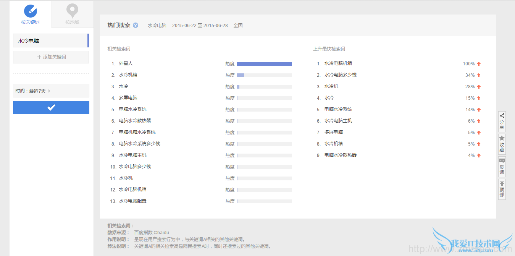Image resolution: width=515 pixels, height=256 pixels.
Task: Click the 热度 bar for 外星人
Action: click(x=265, y=64)
